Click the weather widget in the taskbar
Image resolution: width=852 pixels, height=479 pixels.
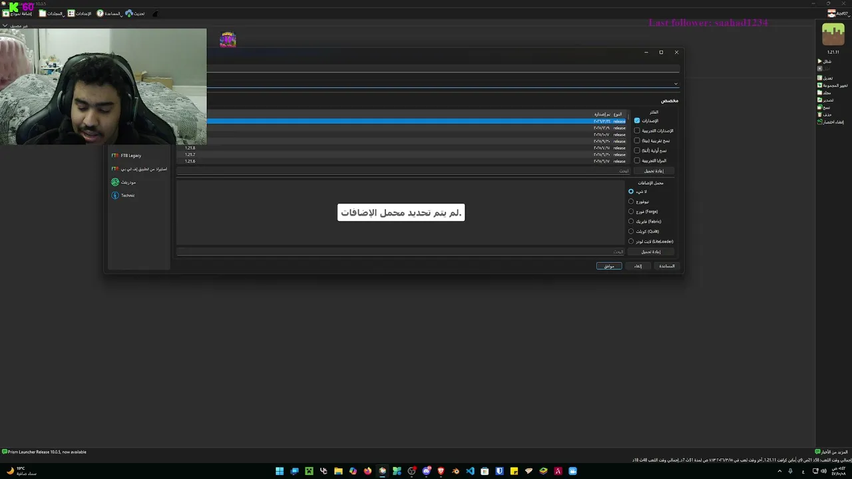pos(22,471)
